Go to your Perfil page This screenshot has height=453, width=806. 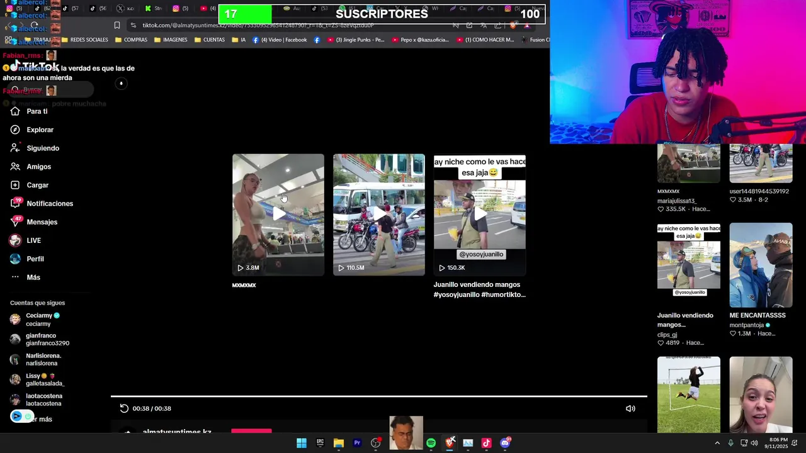pyautogui.click(x=27, y=259)
